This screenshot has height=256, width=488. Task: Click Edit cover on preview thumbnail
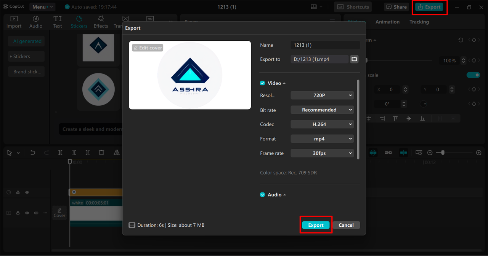(x=148, y=48)
